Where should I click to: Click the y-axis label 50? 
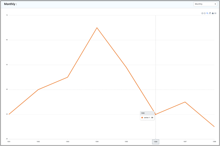click(x=7, y=65)
